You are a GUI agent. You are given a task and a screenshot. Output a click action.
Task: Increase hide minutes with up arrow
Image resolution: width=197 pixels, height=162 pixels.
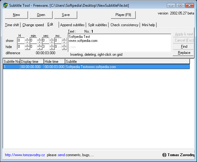[40, 45]
